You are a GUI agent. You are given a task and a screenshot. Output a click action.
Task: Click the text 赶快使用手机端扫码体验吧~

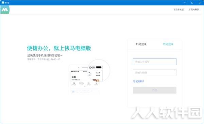[45, 55]
